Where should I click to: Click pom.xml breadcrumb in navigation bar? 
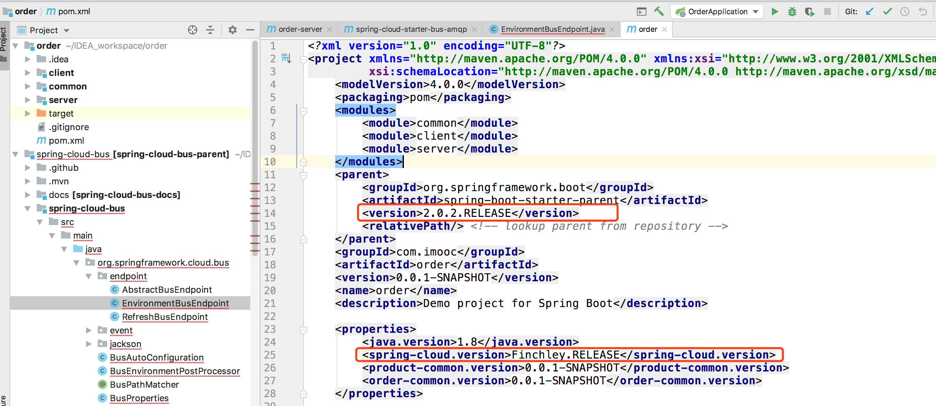[x=68, y=12]
